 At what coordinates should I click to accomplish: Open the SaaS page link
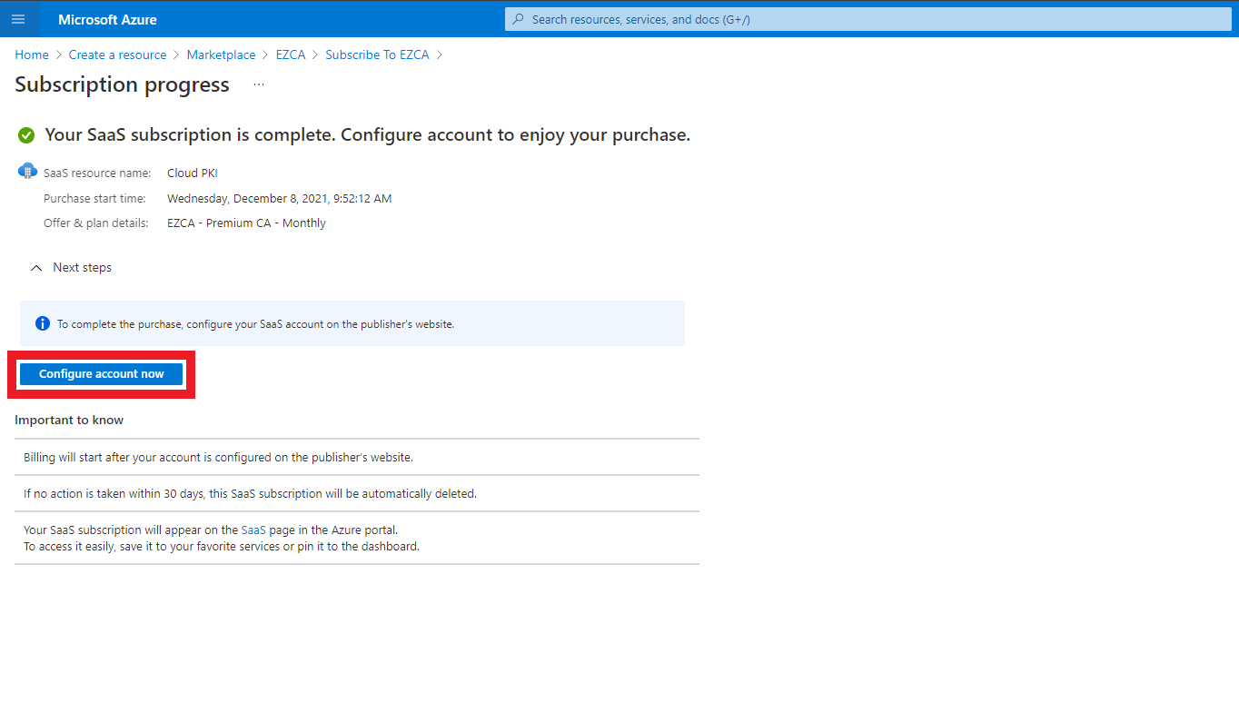pyautogui.click(x=253, y=530)
